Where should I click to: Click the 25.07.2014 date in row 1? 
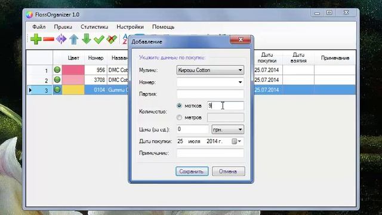[267, 70]
